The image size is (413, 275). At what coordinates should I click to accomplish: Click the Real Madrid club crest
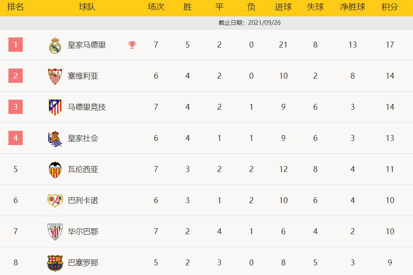[55, 45]
